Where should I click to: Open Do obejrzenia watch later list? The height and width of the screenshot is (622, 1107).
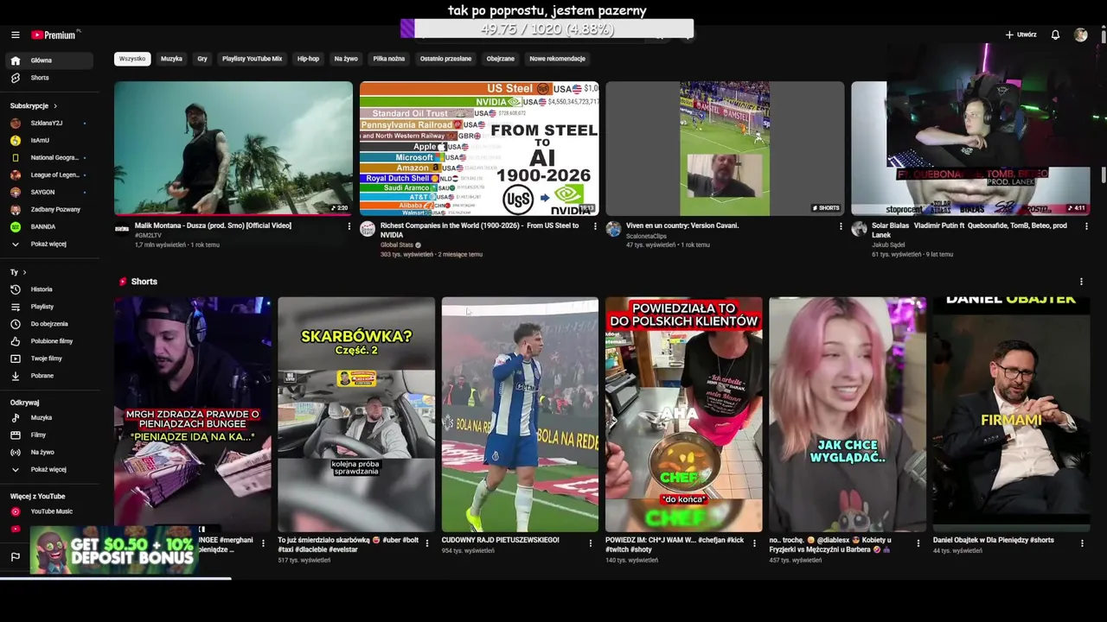tap(48, 324)
